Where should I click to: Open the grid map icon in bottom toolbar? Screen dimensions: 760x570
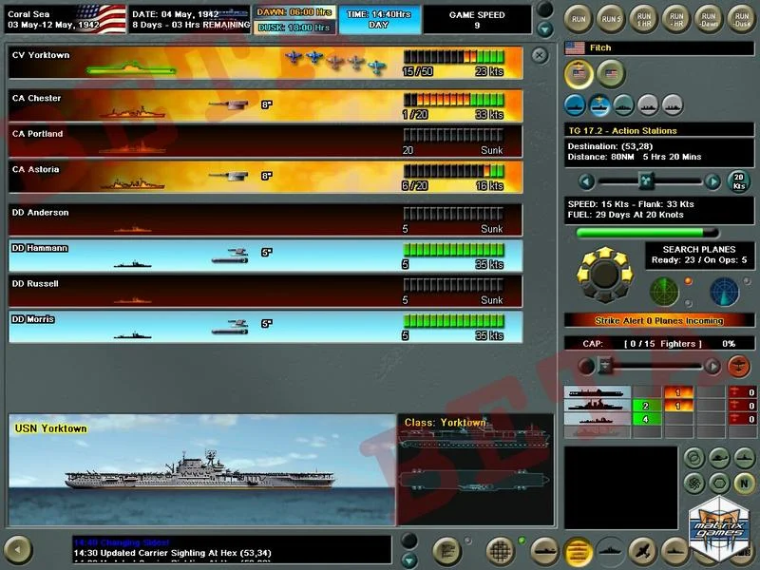pyautogui.click(x=500, y=549)
